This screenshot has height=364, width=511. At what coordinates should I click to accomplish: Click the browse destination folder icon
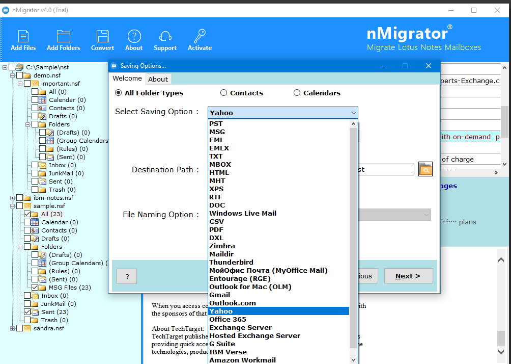[x=425, y=169]
